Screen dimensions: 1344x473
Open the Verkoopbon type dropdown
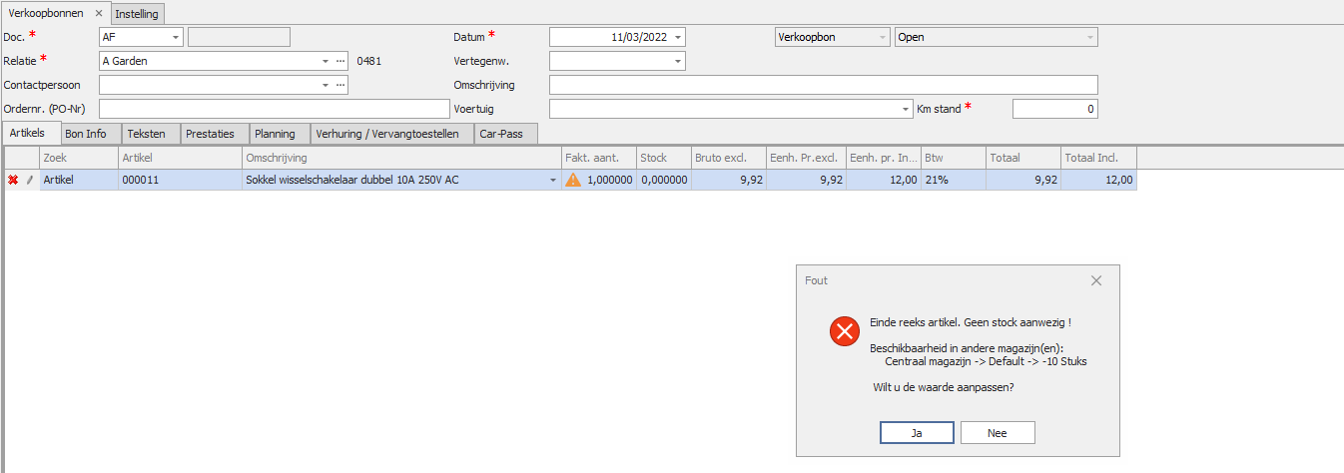[882, 37]
